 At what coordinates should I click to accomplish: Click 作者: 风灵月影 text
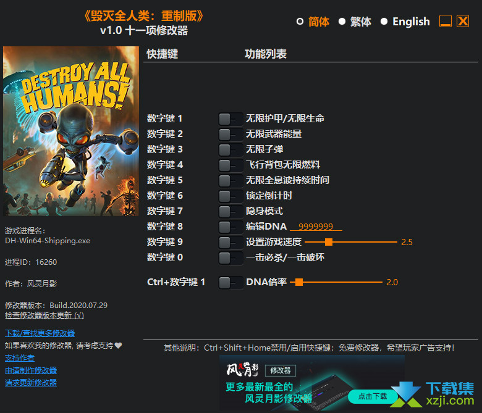pyautogui.click(x=31, y=284)
